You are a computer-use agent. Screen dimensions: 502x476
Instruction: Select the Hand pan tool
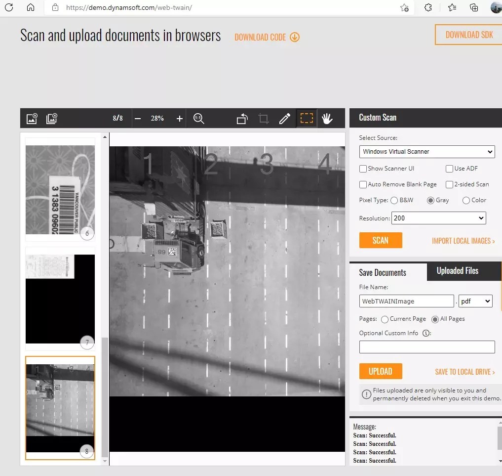(x=327, y=118)
